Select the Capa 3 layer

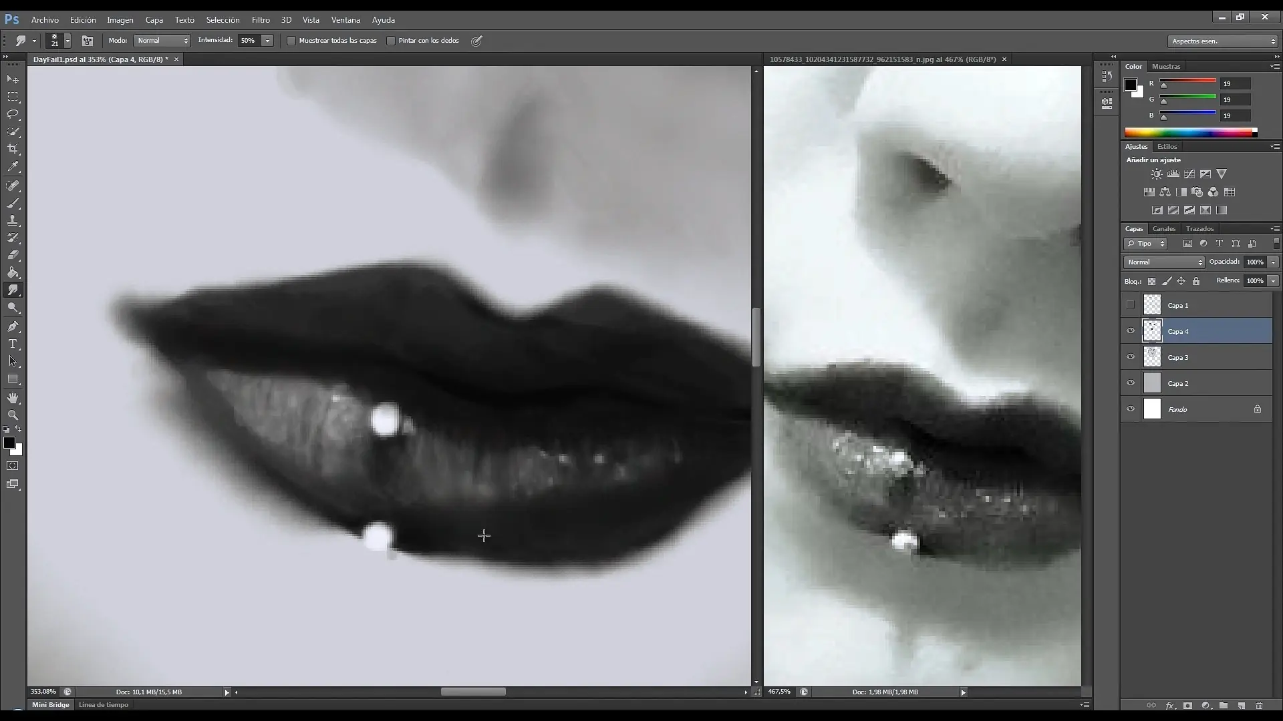click(x=1196, y=357)
